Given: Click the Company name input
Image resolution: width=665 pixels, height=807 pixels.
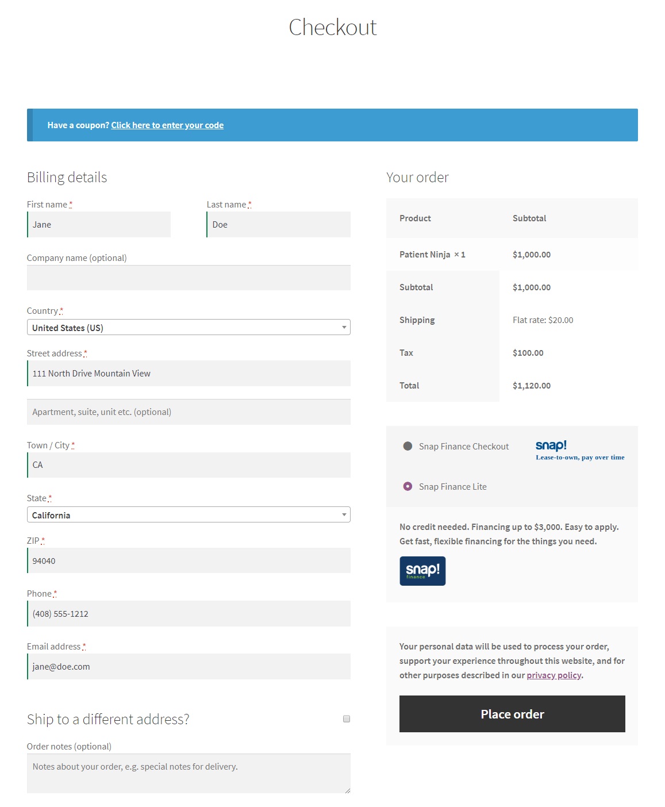Looking at the screenshot, I should pos(189,278).
